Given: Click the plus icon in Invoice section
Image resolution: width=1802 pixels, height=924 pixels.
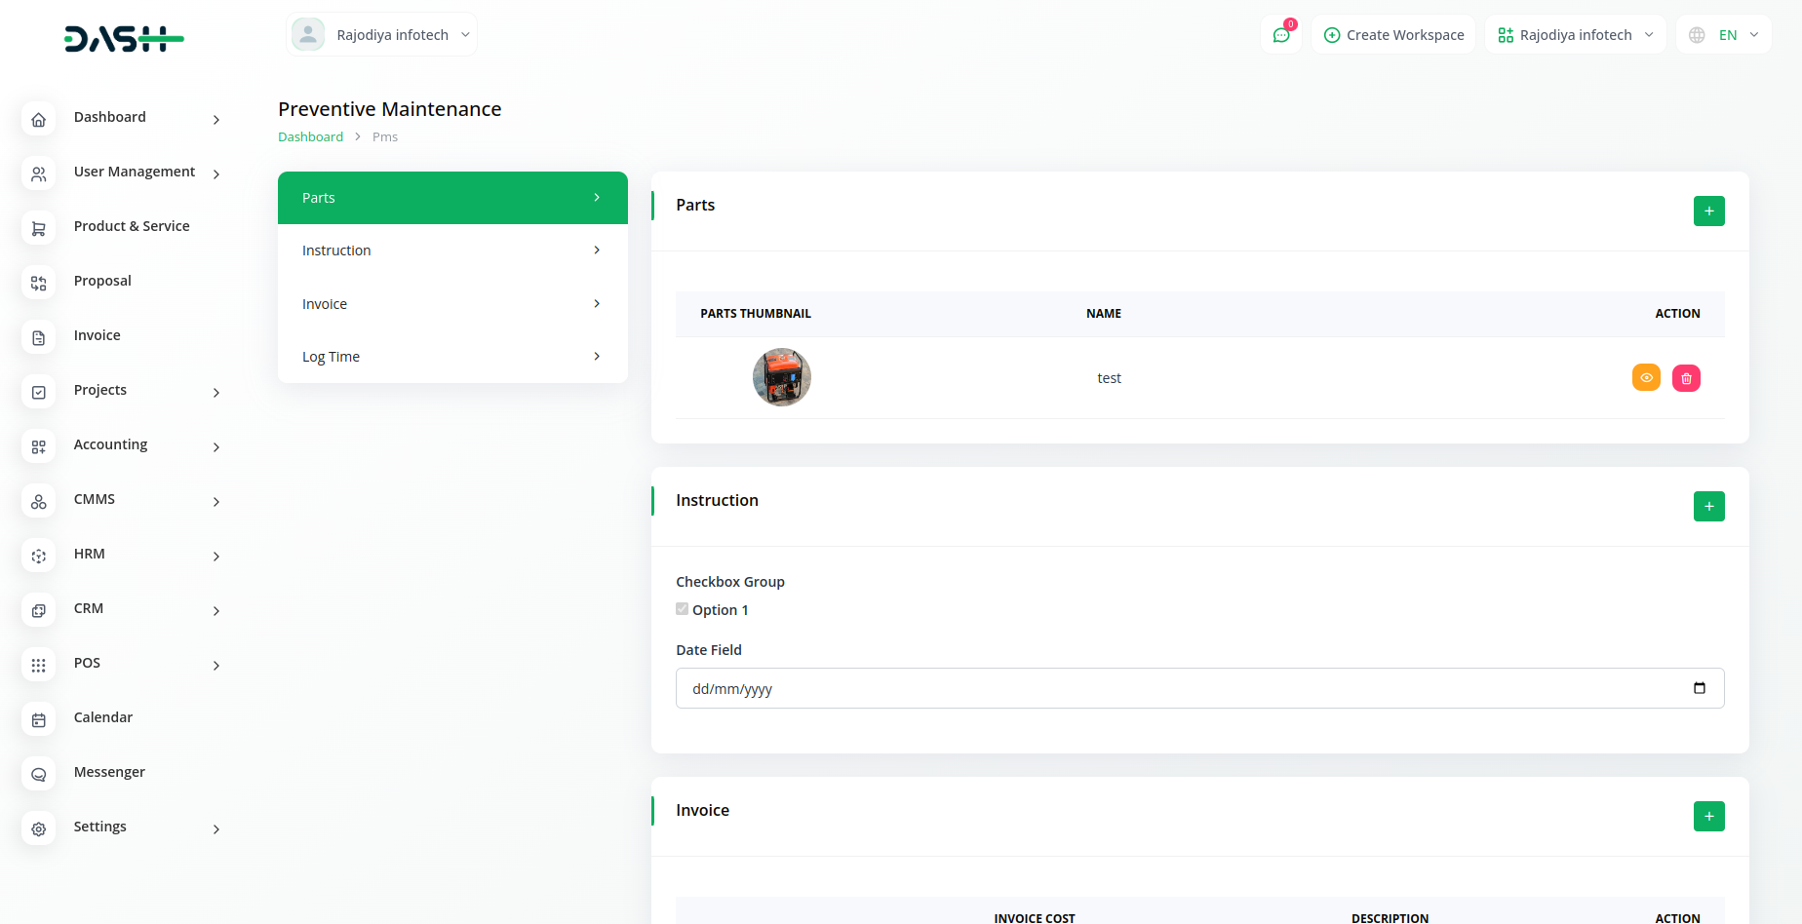Looking at the screenshot, I should pos(1708,817).
